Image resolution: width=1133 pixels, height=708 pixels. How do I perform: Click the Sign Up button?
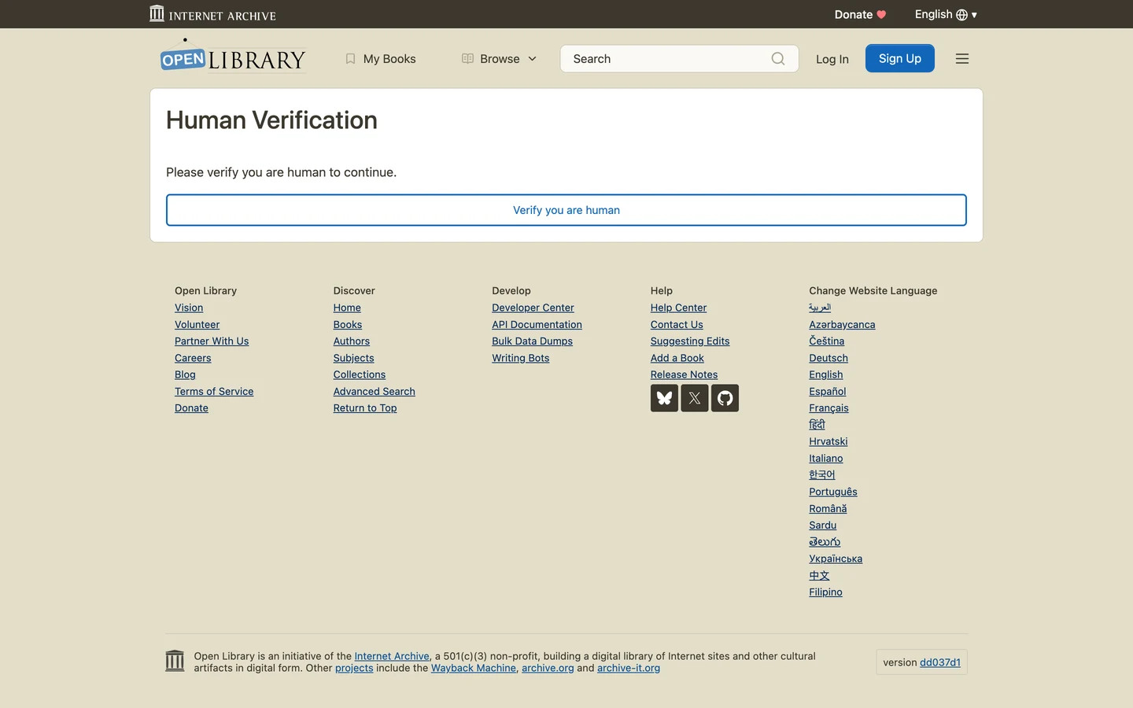click(900, 58)
